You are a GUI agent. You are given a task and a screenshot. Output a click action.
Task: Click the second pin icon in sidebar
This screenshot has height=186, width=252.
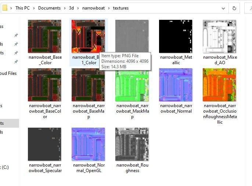coord(16,44)
